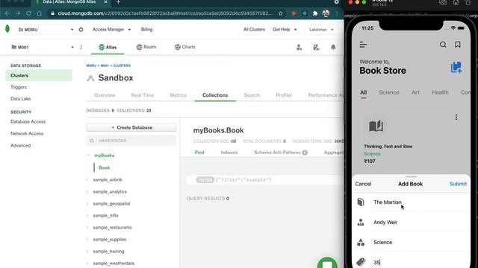Switch to the Charts tab
The height and width of the screenshot is (268, 478).
click(184, 47)
